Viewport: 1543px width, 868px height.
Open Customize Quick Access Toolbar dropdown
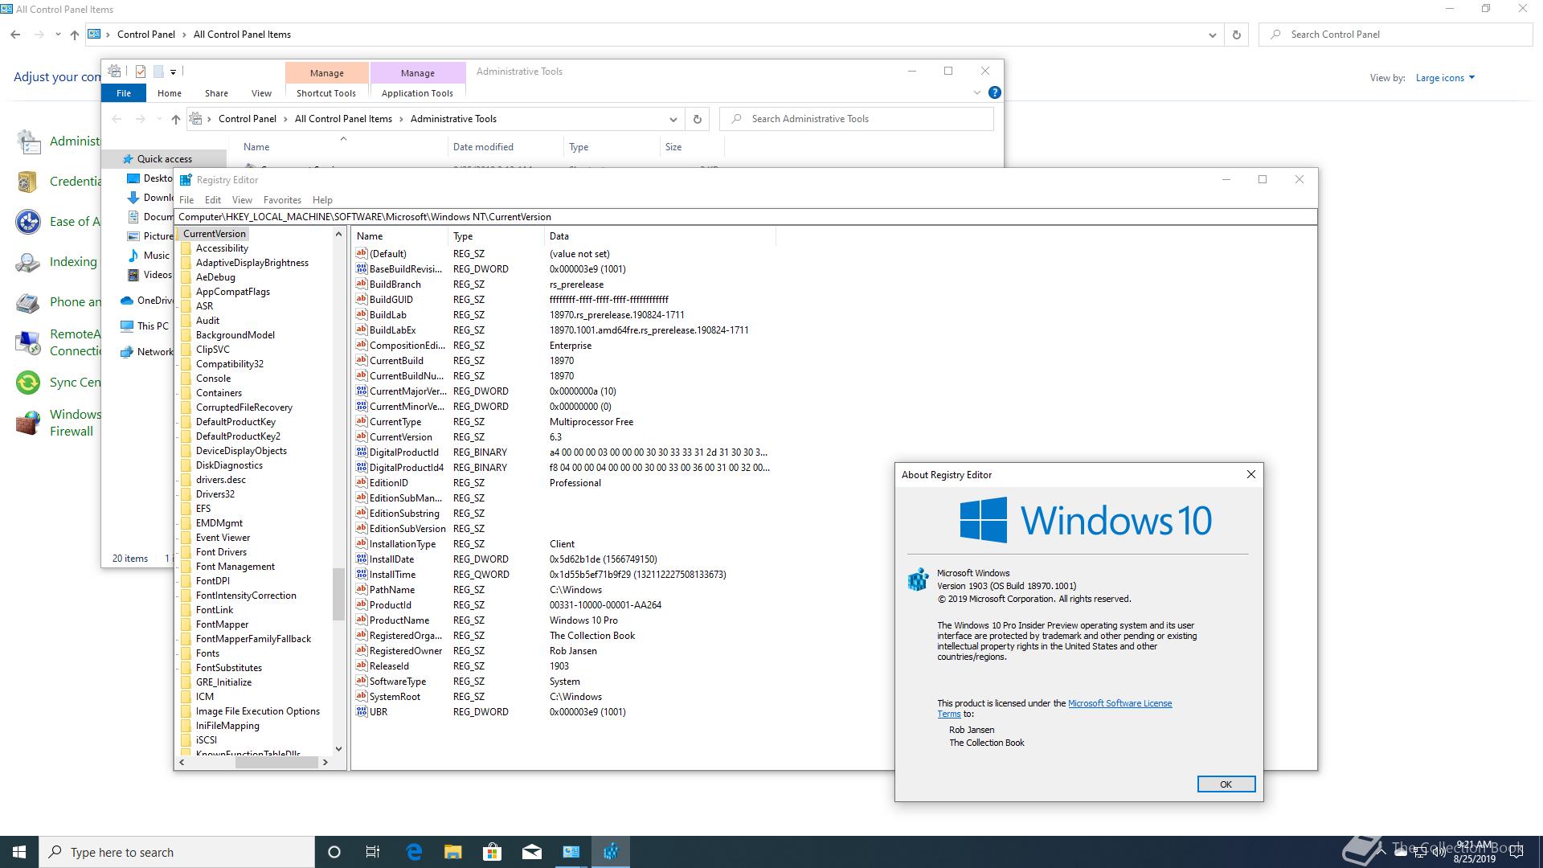coord(173,72)
